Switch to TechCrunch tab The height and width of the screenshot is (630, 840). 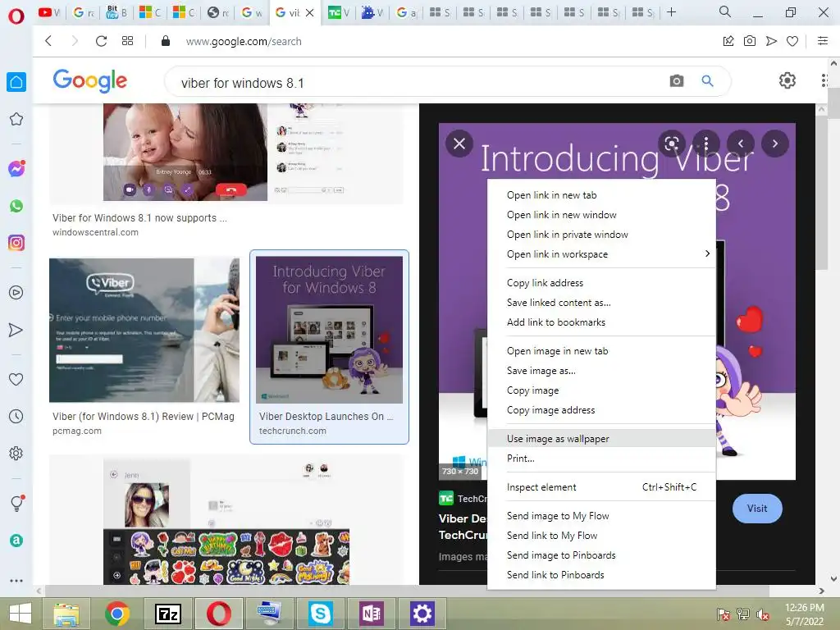(339, 12)
